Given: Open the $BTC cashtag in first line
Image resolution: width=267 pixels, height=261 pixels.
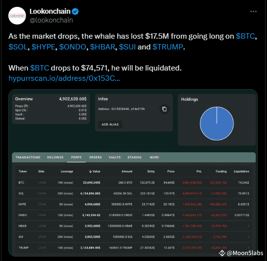Looking at the screenshot, I should (245, 36).
